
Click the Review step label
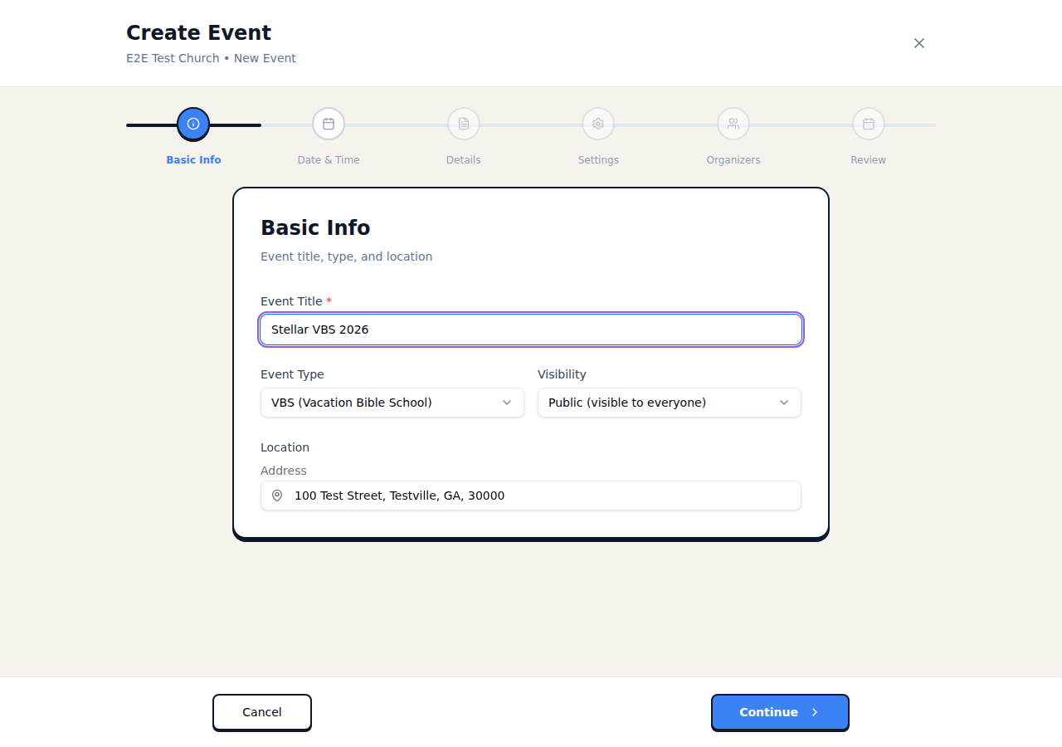(869, 160)
